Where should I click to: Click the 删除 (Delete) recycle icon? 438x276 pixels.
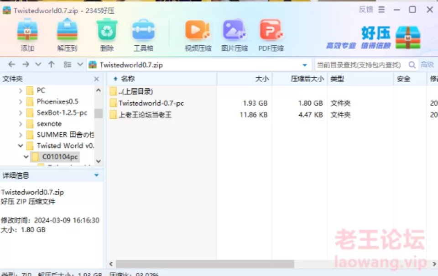(107, 35)
